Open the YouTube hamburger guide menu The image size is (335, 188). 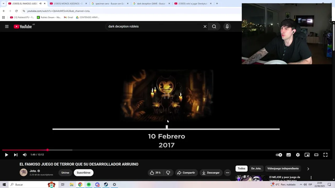(7, 26)
